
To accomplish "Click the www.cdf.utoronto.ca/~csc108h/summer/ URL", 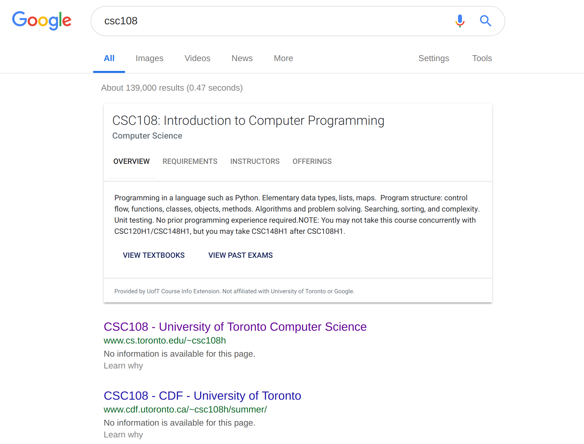I will [185, 410].
